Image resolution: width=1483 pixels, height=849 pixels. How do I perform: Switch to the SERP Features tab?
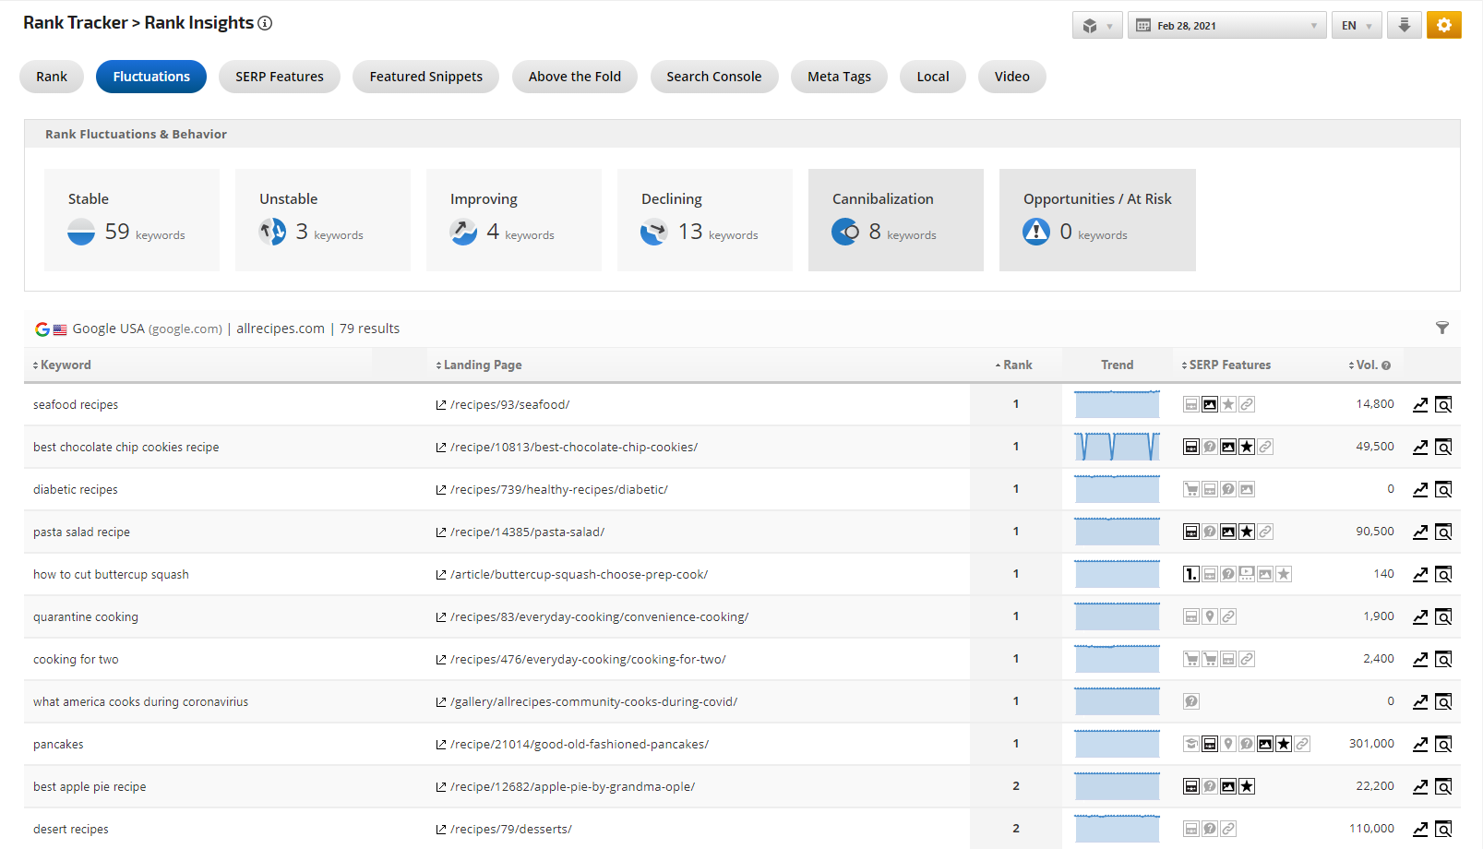click(279, 77)
